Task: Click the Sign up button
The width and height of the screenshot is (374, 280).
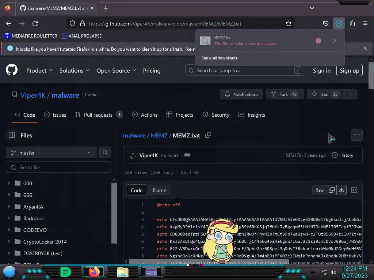Action: click(x=350, y=70)
